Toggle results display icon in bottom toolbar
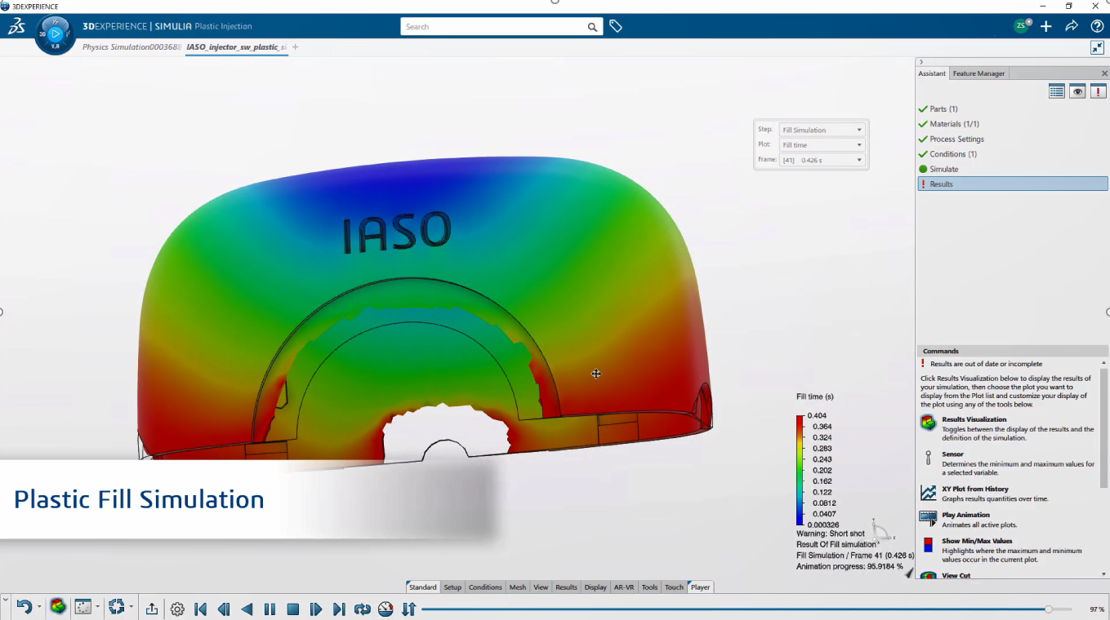1110x620 pixels. click(57, 607)
